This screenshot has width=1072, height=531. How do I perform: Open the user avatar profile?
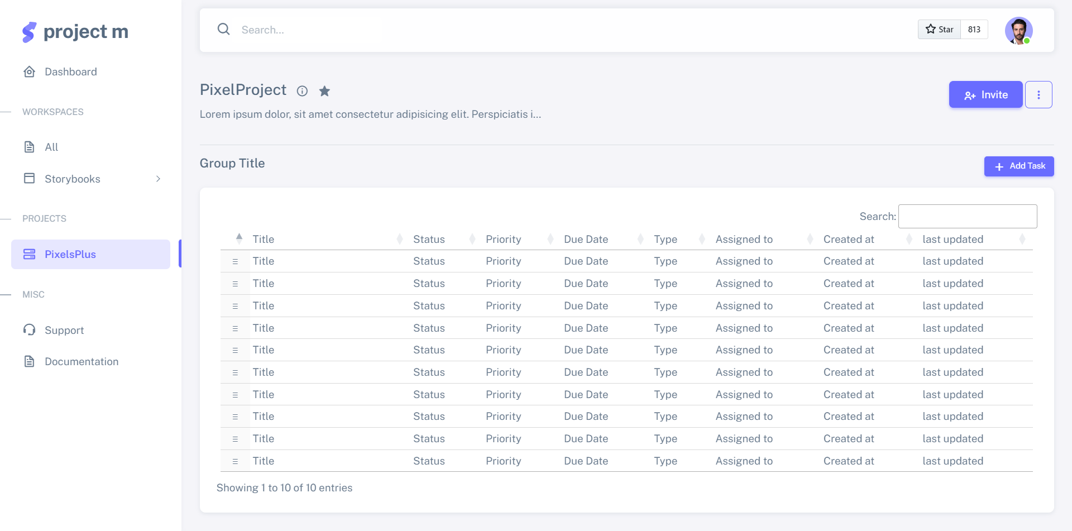click(x=1018, y=30)
